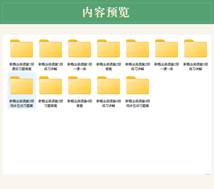Open folder icon 新概念英语第3册 习题答案

(51, 85)
